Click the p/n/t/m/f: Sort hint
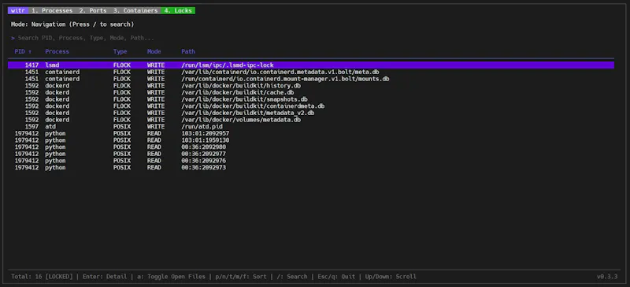The height and width of the screenshot is (287, 630). click(241, 277)
